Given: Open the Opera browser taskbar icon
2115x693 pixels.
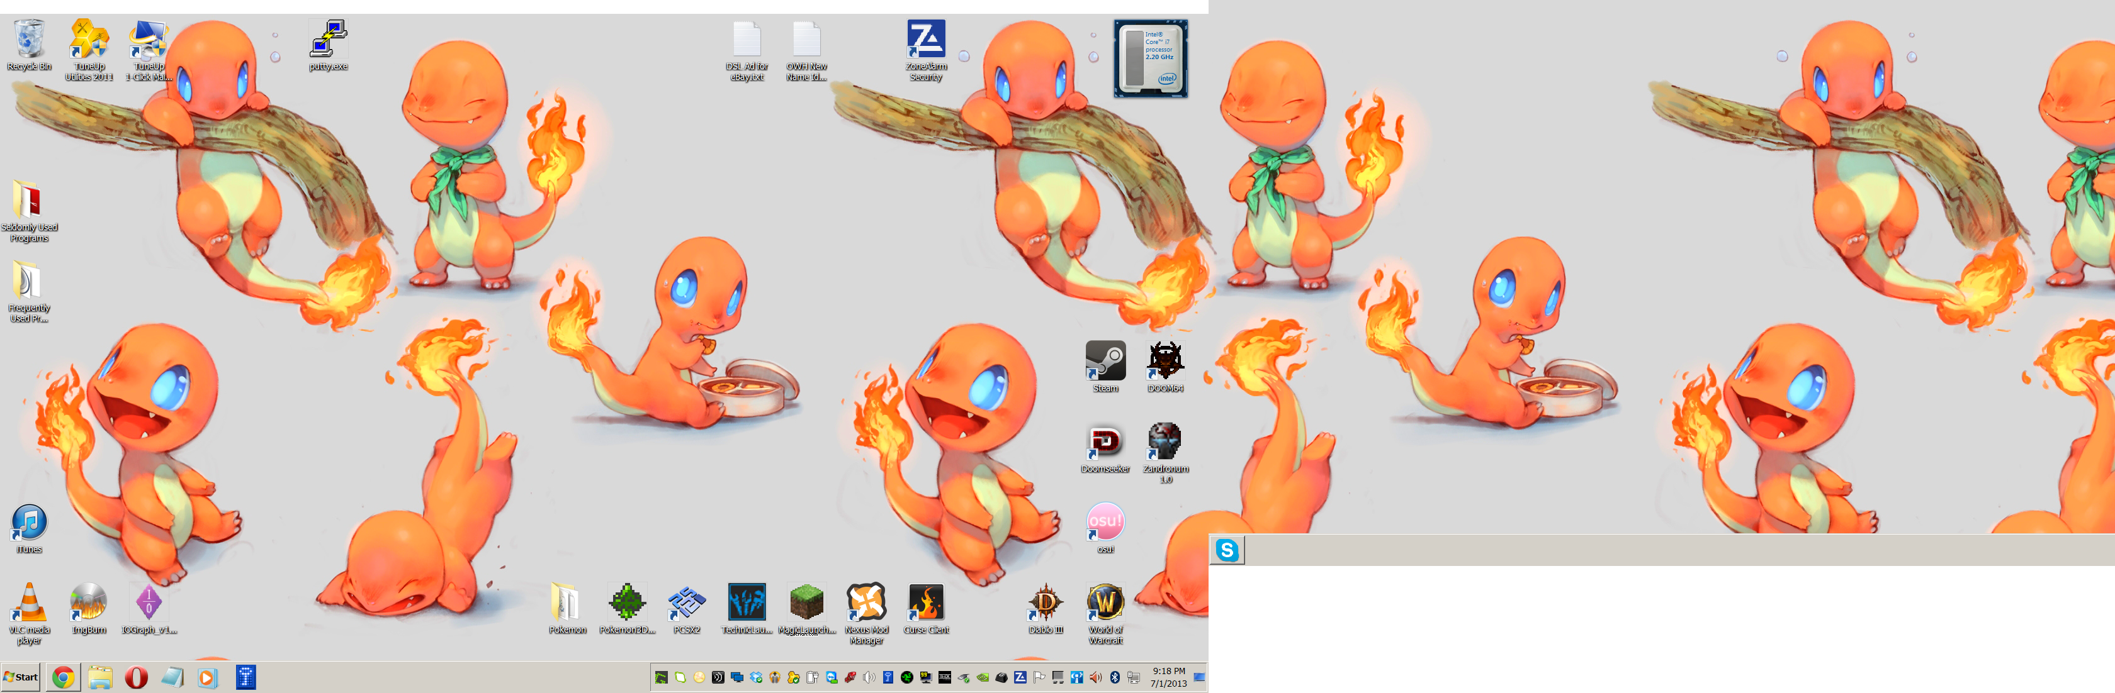Looking at the screenshot, I should point(137,677).
